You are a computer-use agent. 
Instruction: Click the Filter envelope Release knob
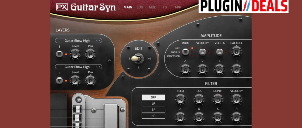click(237, 117)
